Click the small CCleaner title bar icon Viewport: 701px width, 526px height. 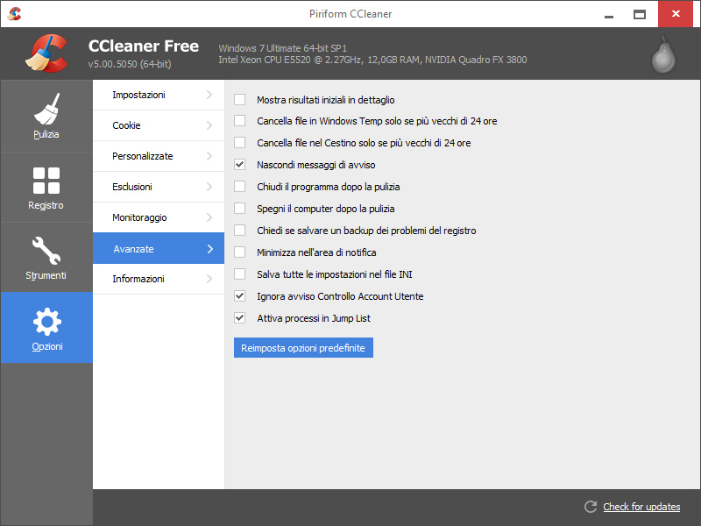(14, 14)
